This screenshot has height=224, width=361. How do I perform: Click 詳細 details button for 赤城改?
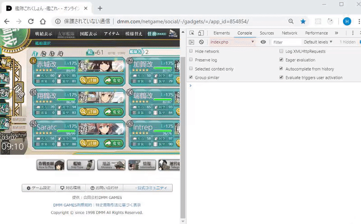[89, 80]
